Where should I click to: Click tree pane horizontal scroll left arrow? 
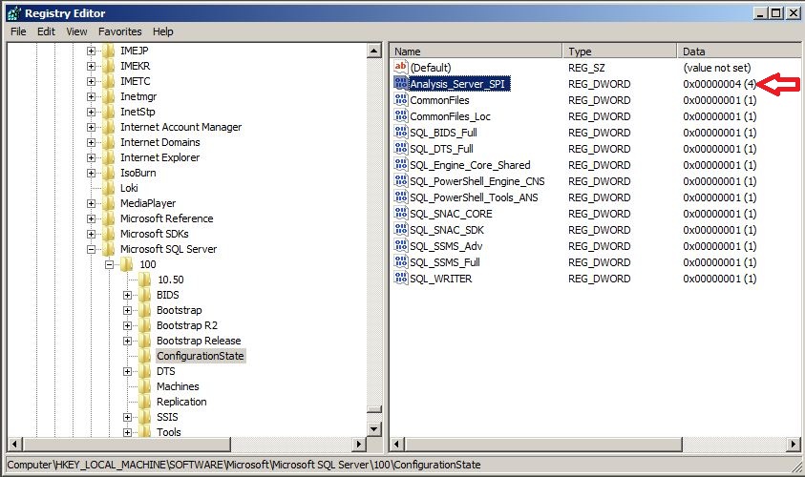[x=15, y=445]
